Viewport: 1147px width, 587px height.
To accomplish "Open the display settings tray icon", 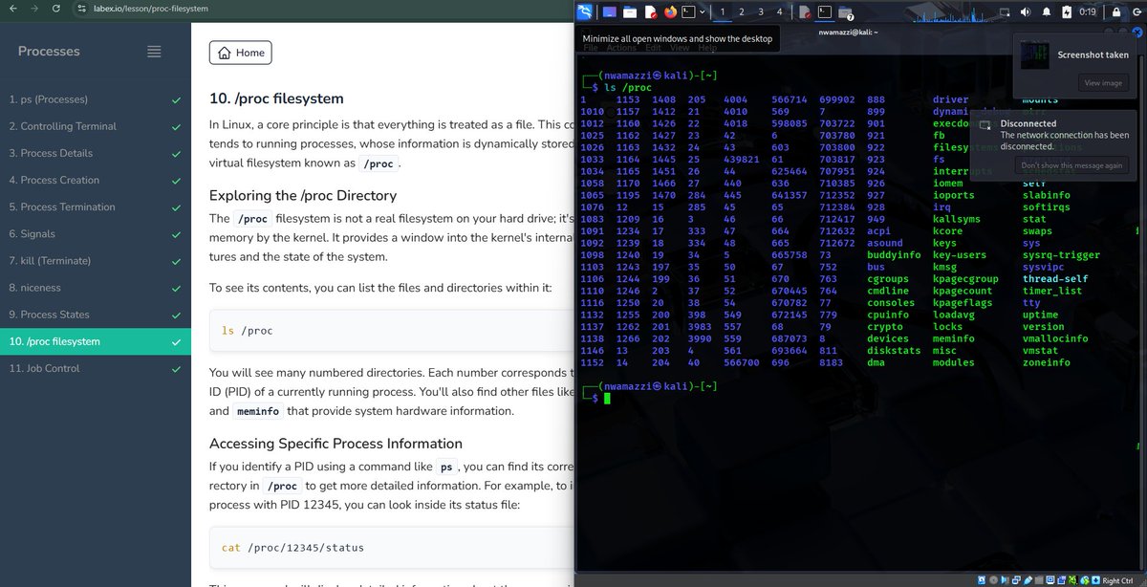I will [x=1006, y=12].
